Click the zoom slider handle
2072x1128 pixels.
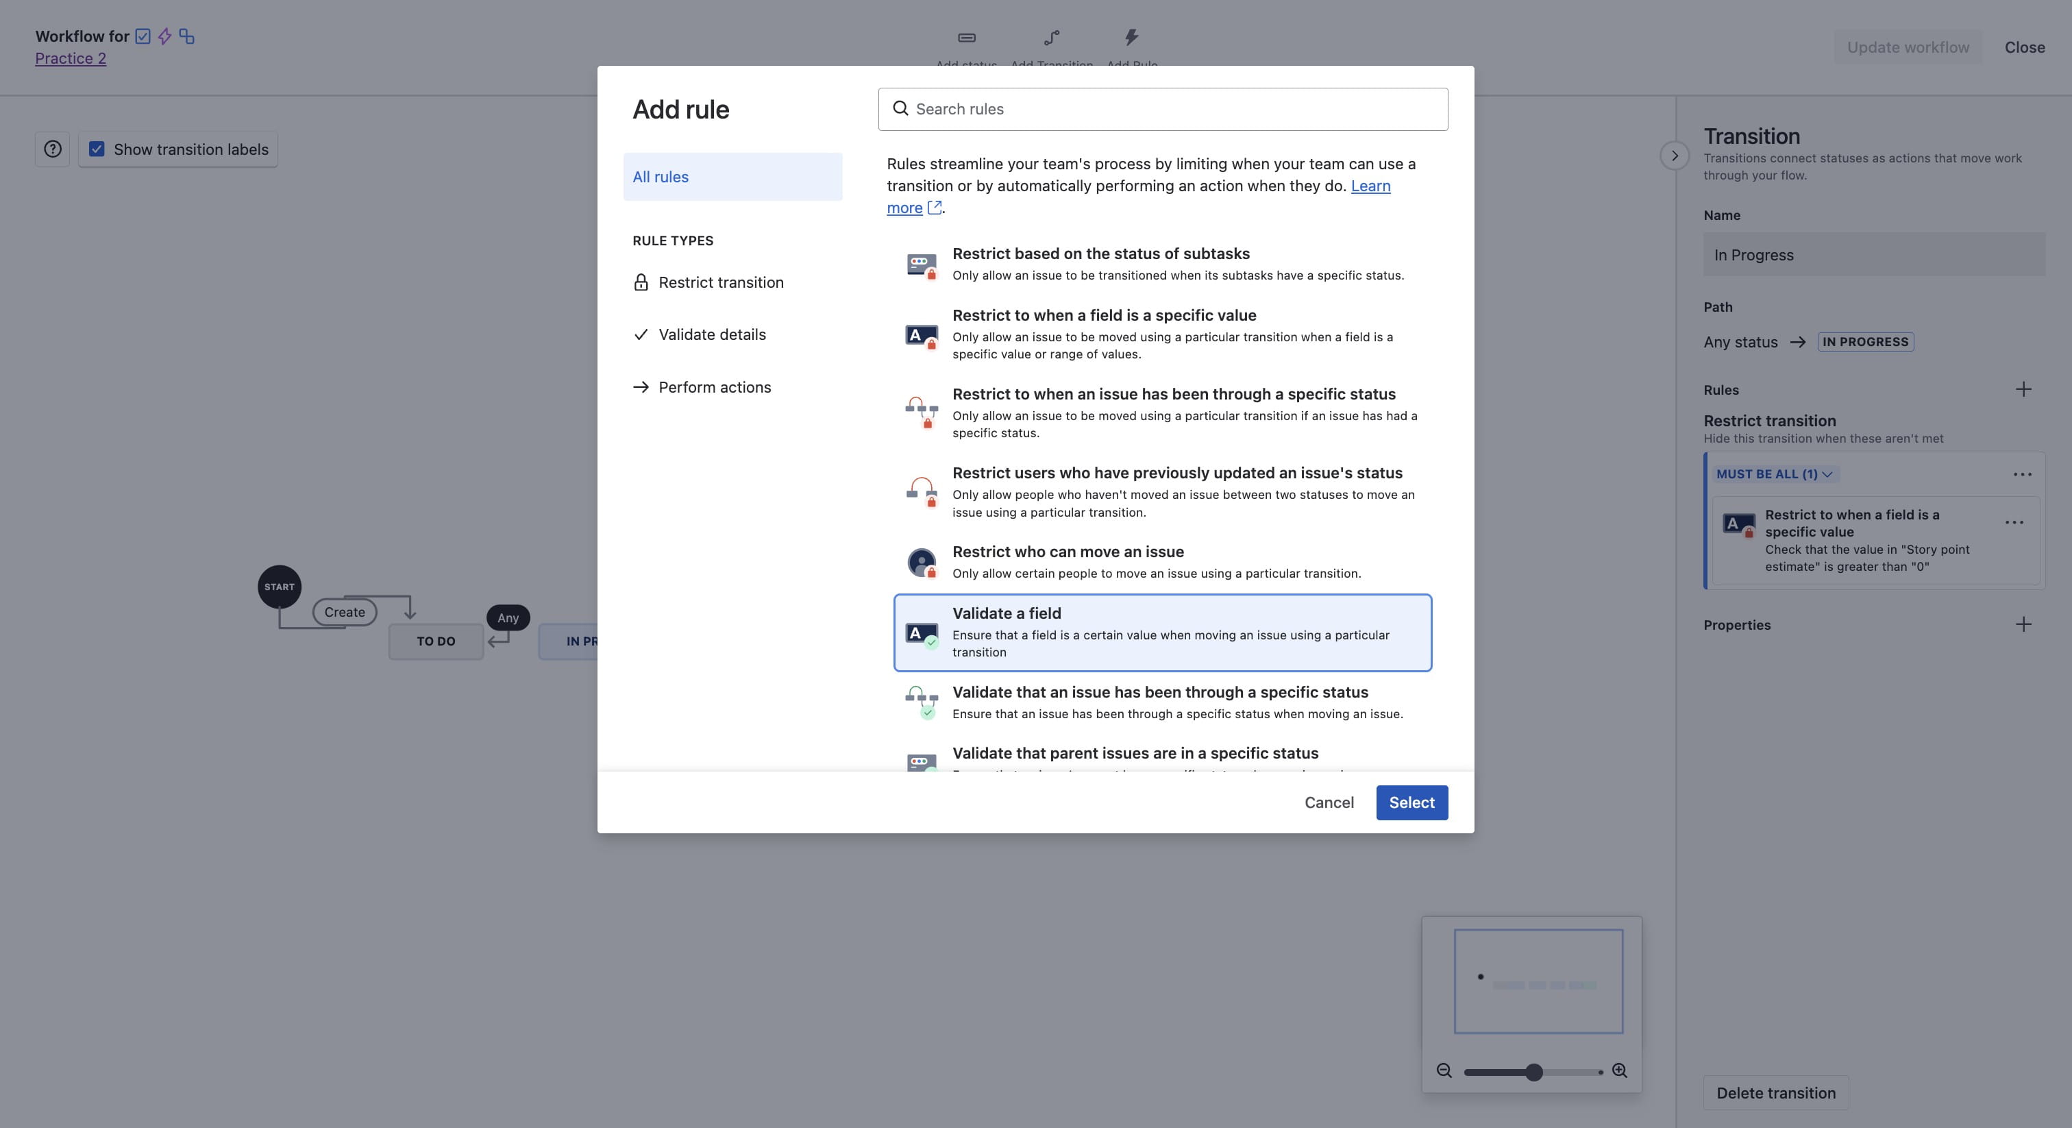1534,1072
